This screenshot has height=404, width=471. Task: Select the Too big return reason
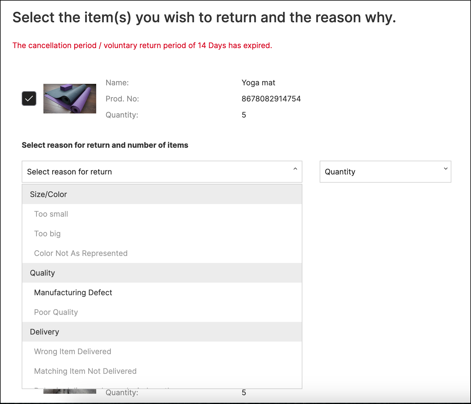48,234
